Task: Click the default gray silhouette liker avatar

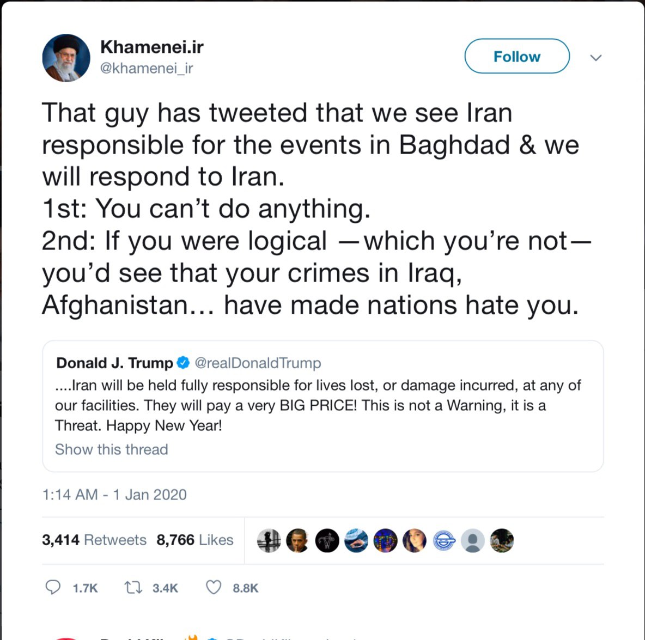Action: (473, 540)
